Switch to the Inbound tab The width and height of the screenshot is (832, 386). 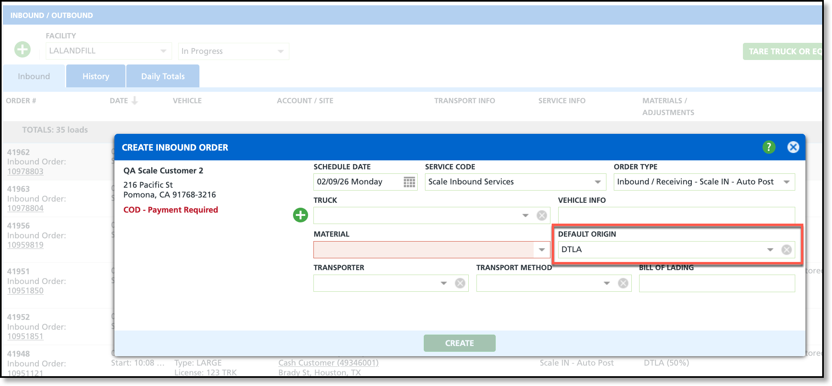click(34, 76)
